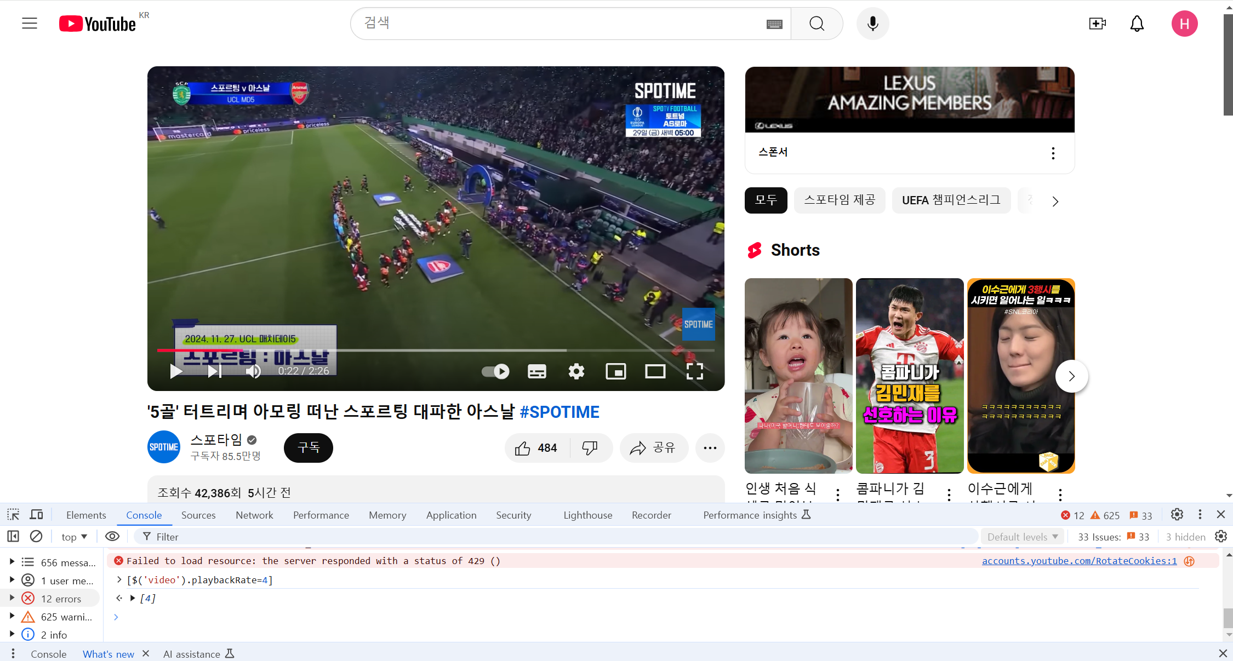Viewport: 1233px width, 661px height.
Task: Switch to the Lighthouse tab
Action: [x=587, y=515]
